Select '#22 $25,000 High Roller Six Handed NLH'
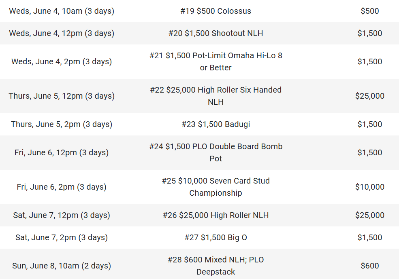The width and height of the screenshot is (399, 279). tap(216, 96)
